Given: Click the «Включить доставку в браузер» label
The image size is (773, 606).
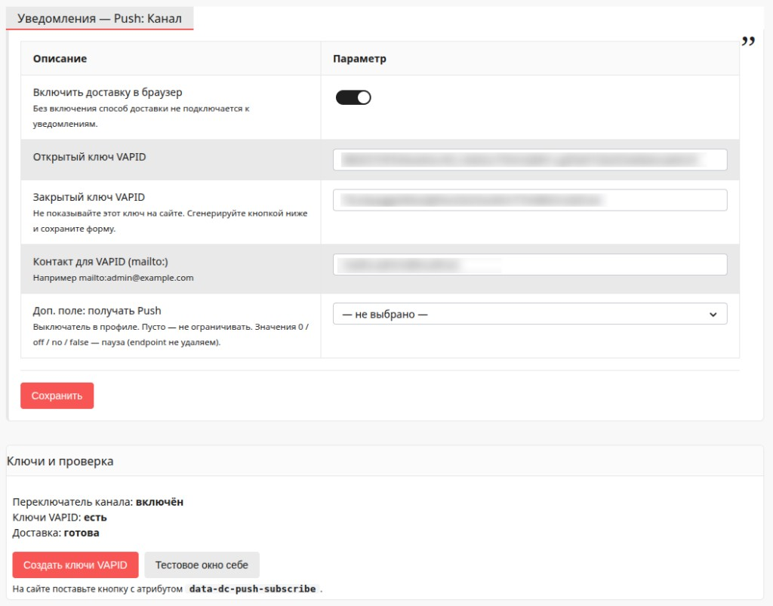Looking at the screenshot, I should [x=107, y=92].
